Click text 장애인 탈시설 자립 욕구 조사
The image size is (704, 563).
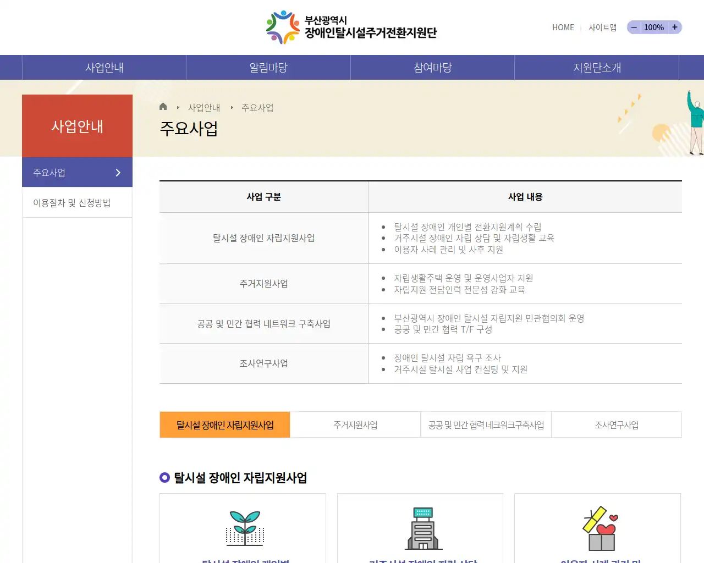point(447,358)
